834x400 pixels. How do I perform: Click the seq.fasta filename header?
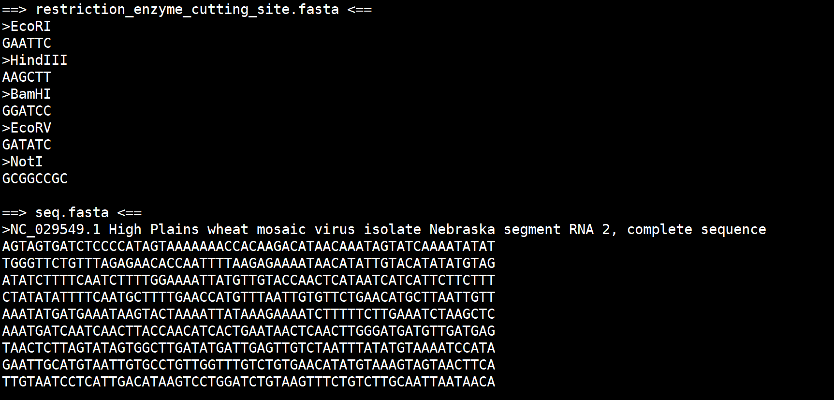[x=72, y=212]
